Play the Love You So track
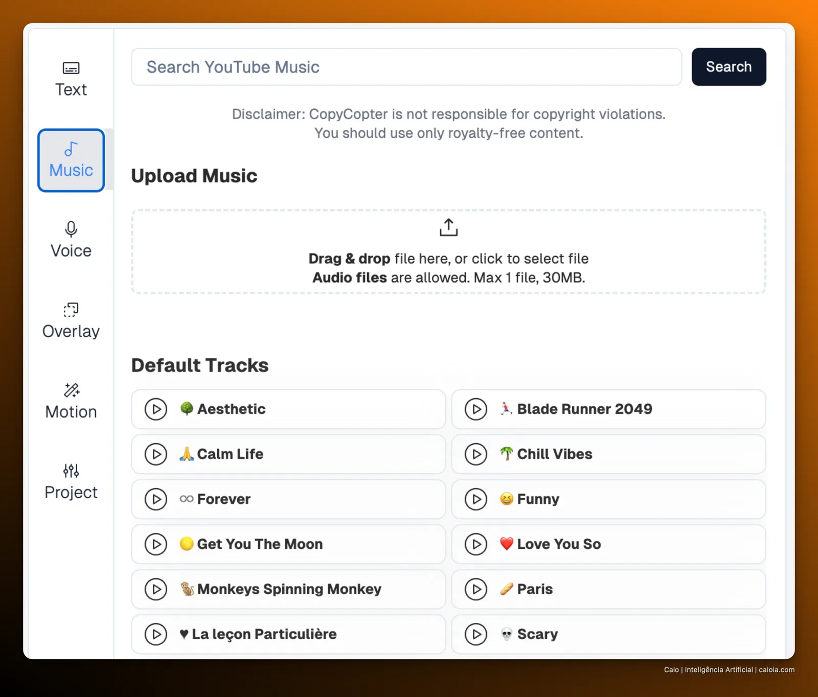 [476, 544]
